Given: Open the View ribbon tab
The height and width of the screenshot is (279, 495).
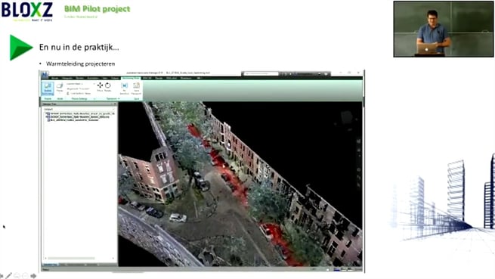Looking at the screenshot, I should click(x=104, y=78).
